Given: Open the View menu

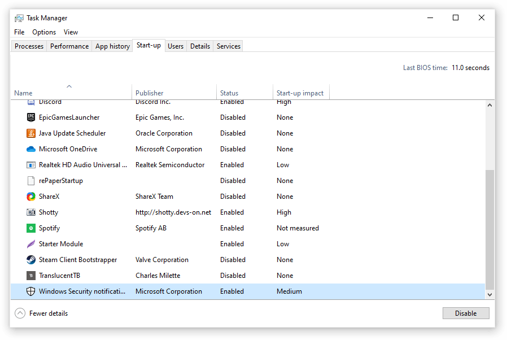Looking at the screenshot, I should pos(71,32).
